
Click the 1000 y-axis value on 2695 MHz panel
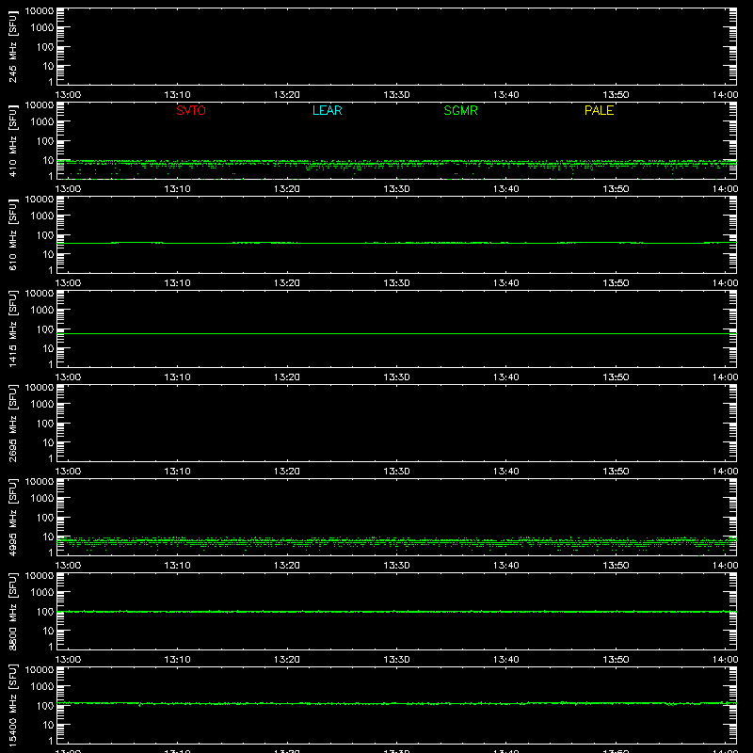[42, 405]
